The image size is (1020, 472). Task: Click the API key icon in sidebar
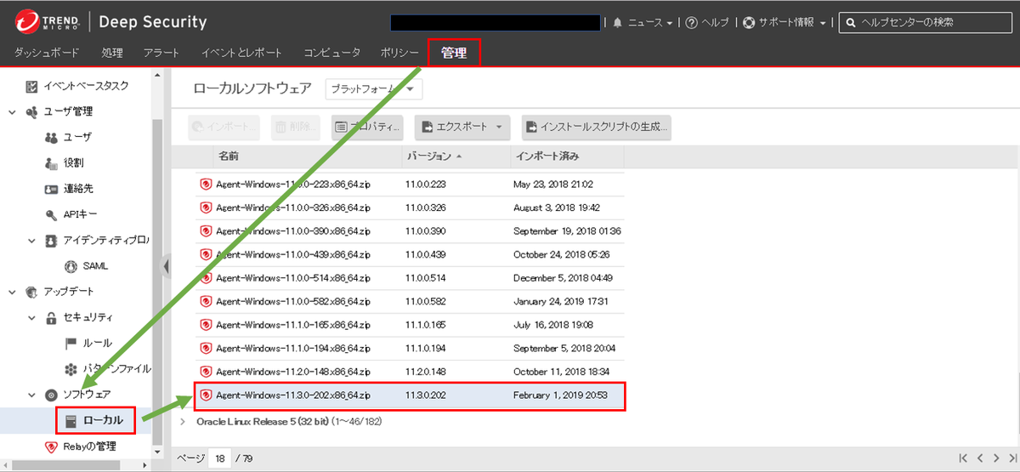tap(50, 214)
